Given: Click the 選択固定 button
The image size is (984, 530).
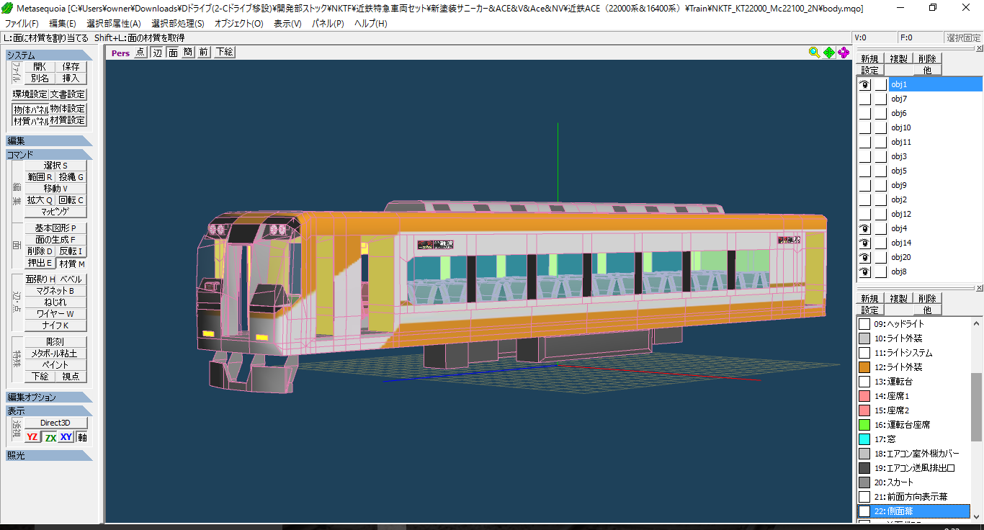Looking at the screenshot, I should click(963, 38).
